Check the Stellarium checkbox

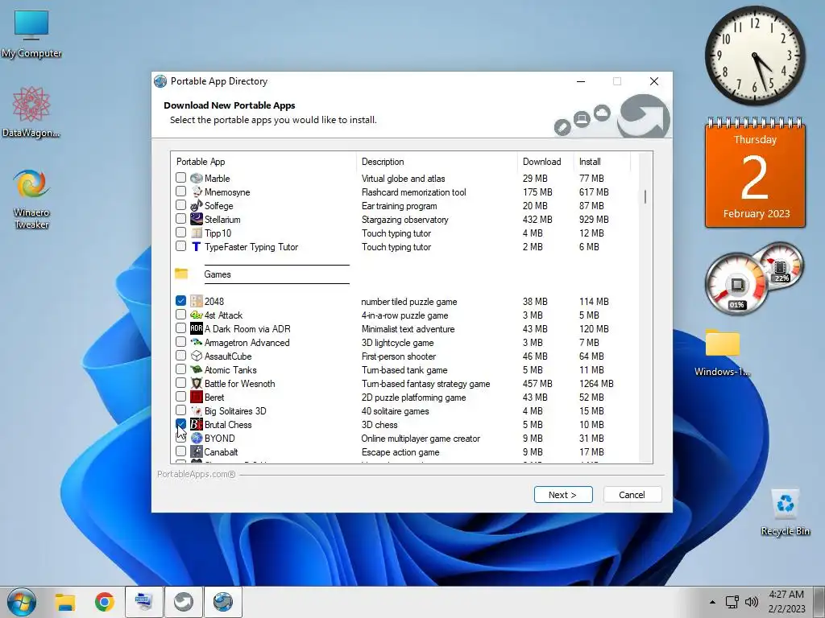point(180,219)
